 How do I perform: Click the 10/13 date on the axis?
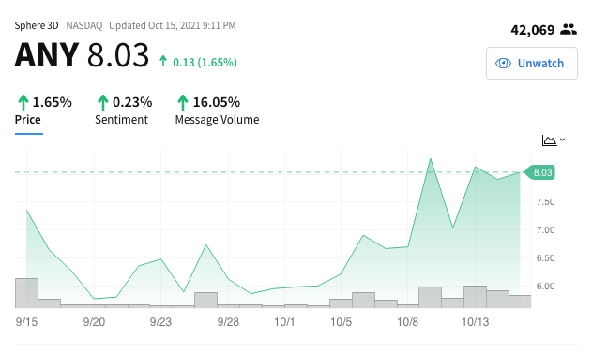pos(475,322)
